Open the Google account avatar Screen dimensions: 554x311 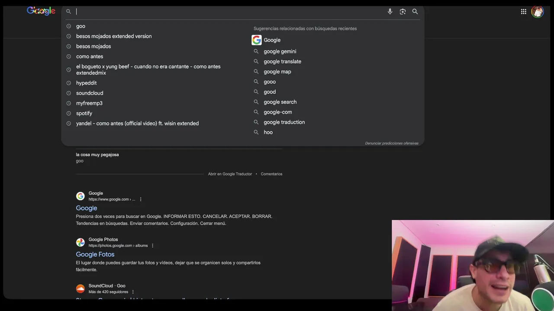coord(537,12)
